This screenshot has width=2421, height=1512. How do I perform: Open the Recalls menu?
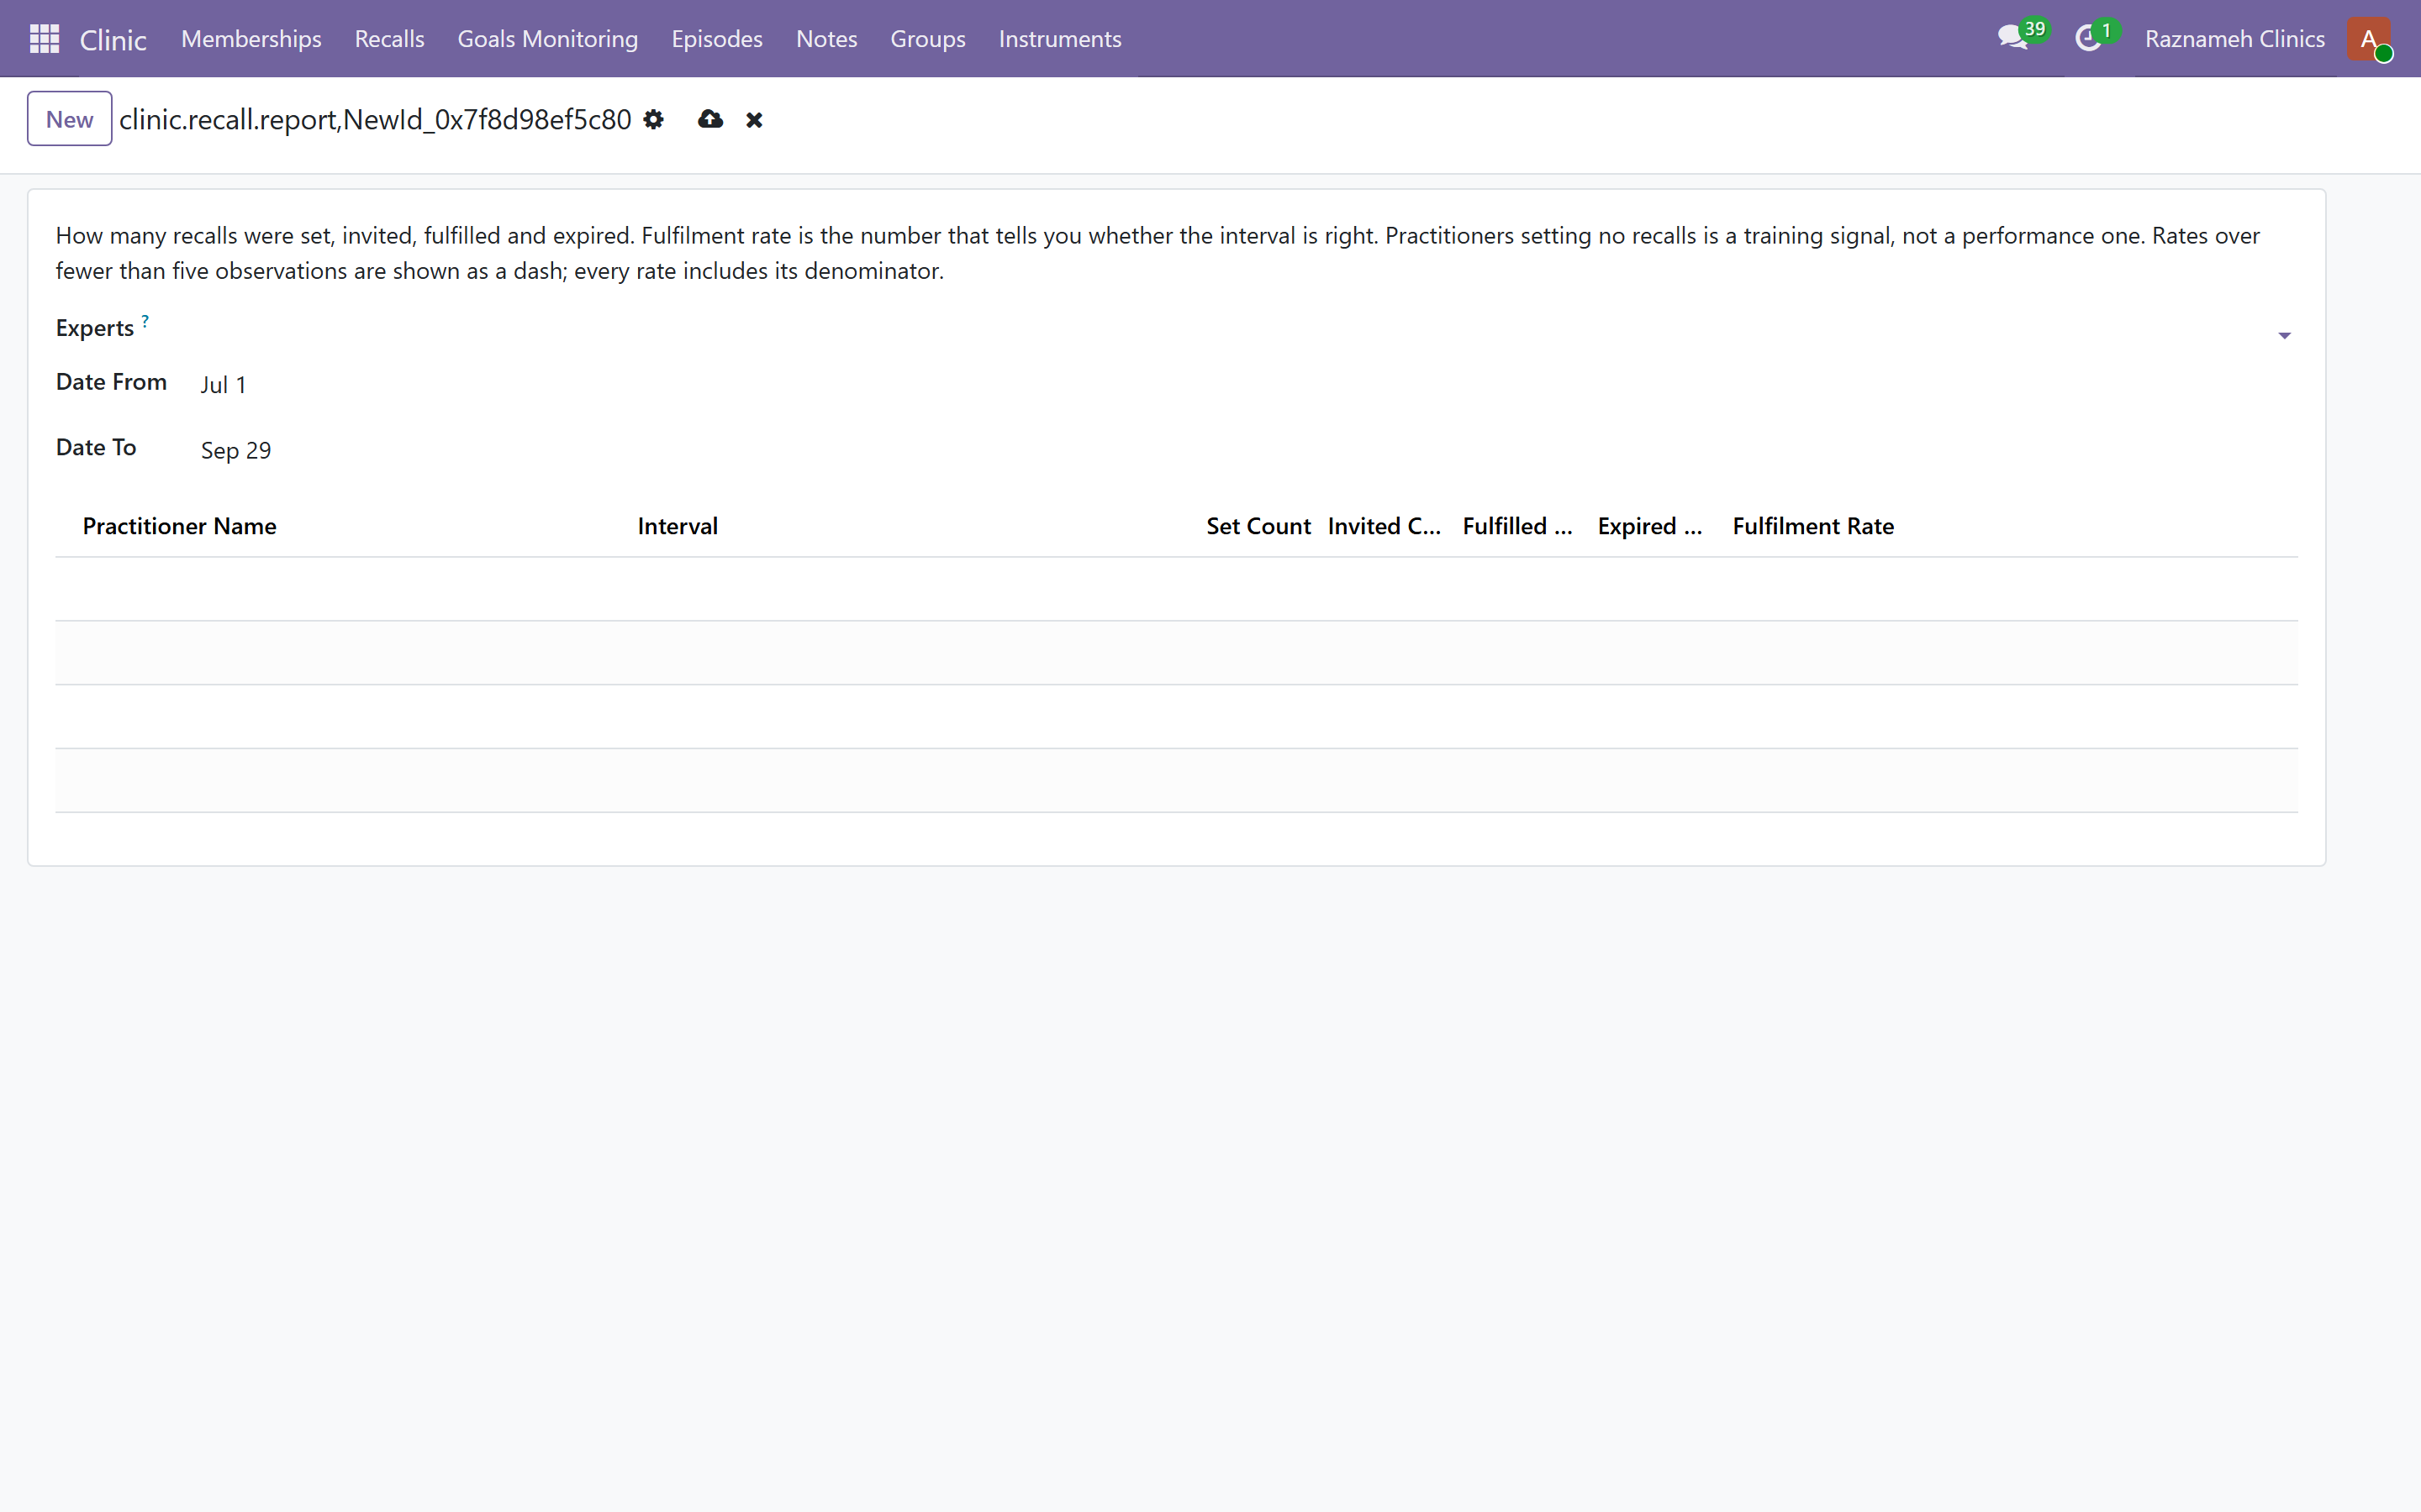(389, 39)
